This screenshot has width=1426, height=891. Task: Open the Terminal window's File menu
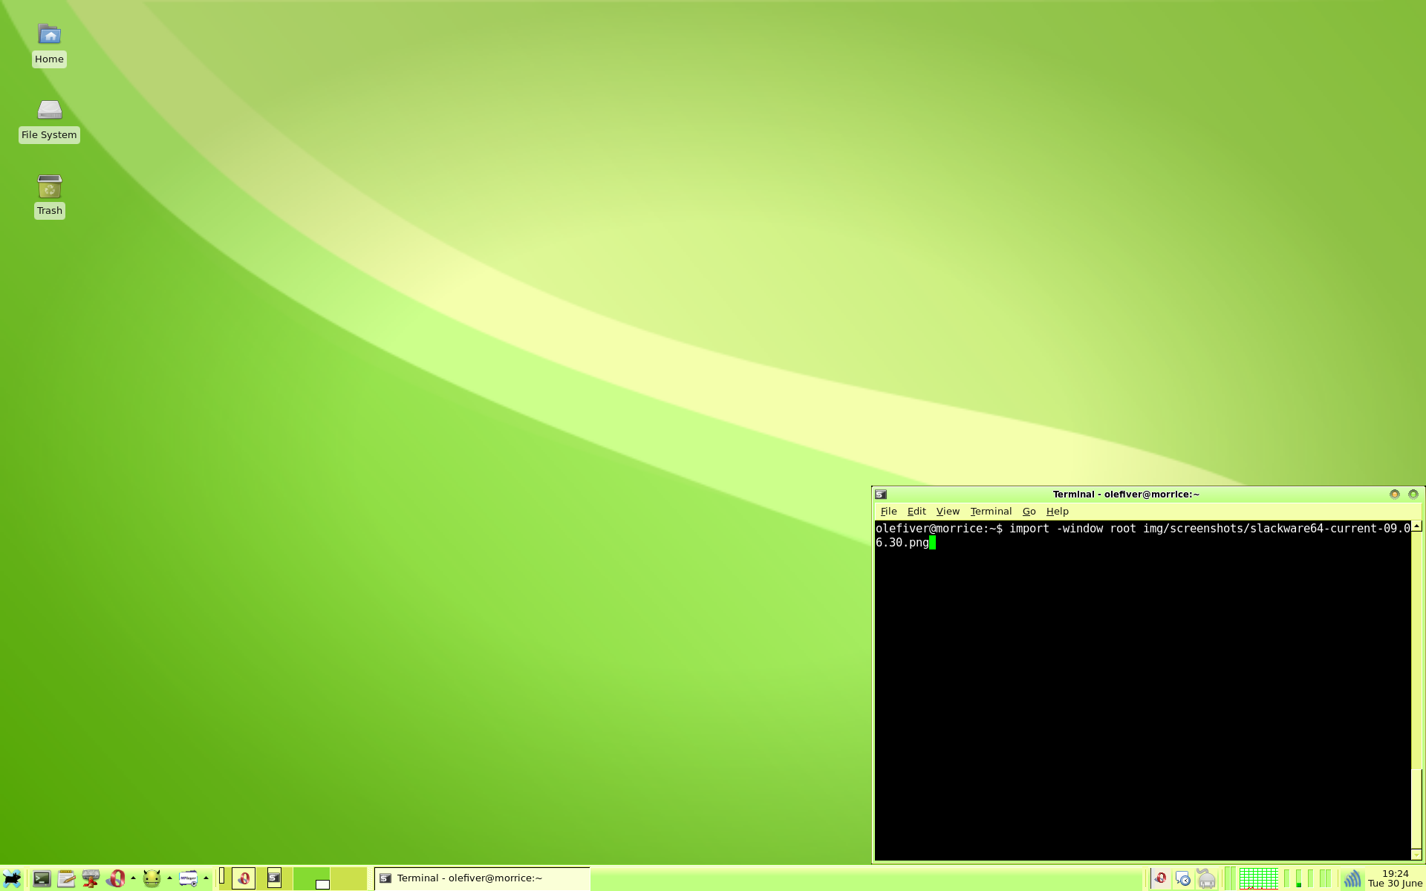tap(888, 512)
